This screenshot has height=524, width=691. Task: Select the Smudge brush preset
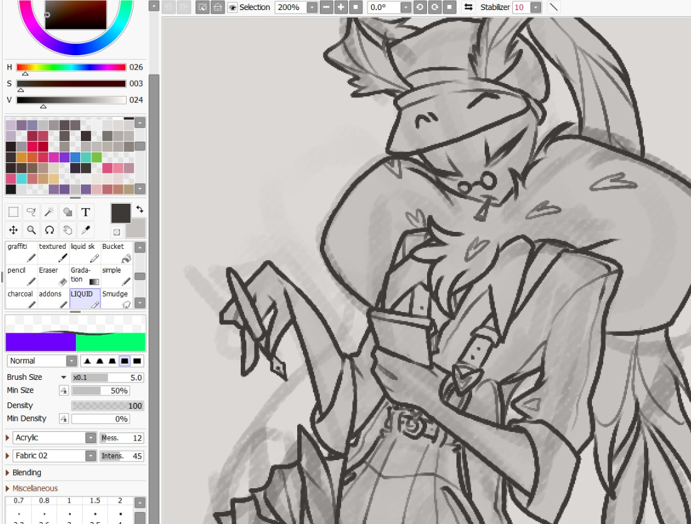tap(116, 299)
